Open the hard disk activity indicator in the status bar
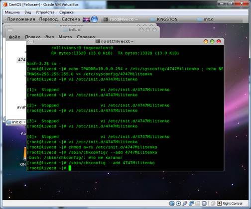 [172, 204]
